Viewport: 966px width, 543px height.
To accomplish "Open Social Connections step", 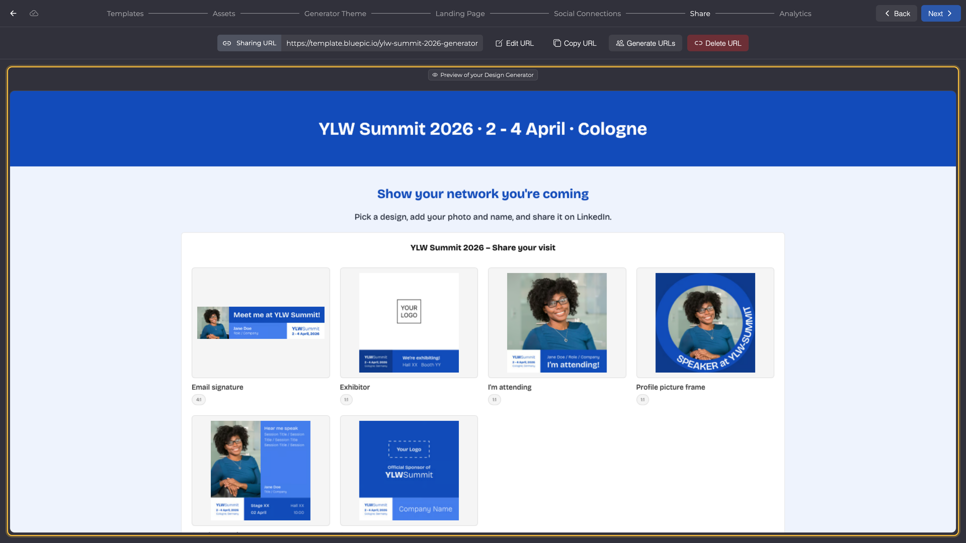I will (587, 14).
